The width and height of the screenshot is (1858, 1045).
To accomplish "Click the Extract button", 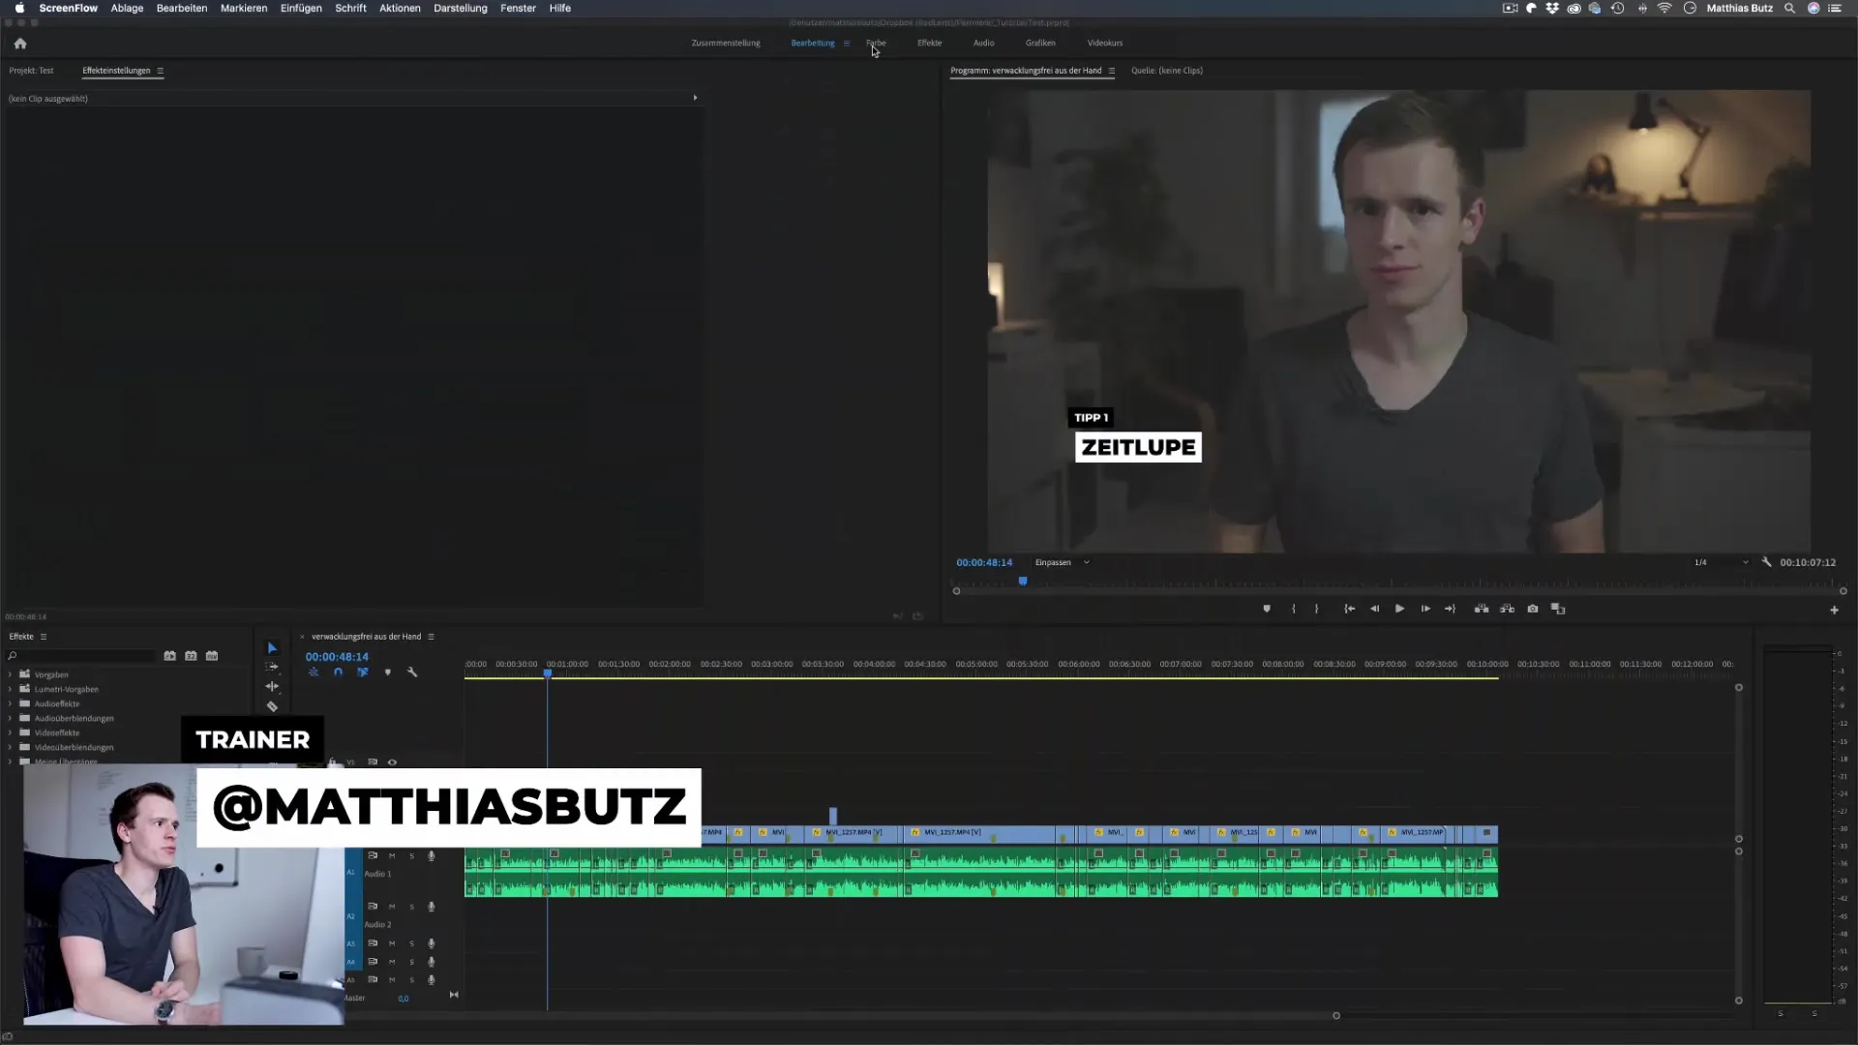I will (x=1507, y=609).
